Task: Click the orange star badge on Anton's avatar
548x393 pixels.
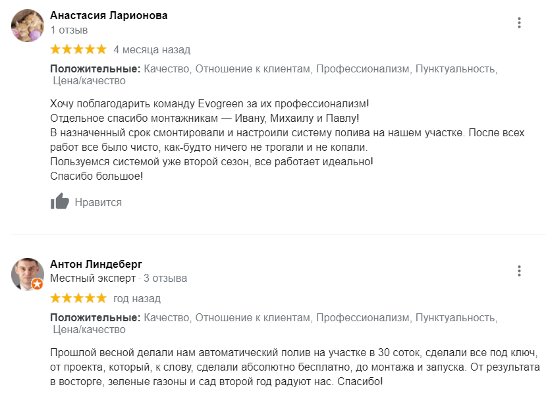Action: 38,284
